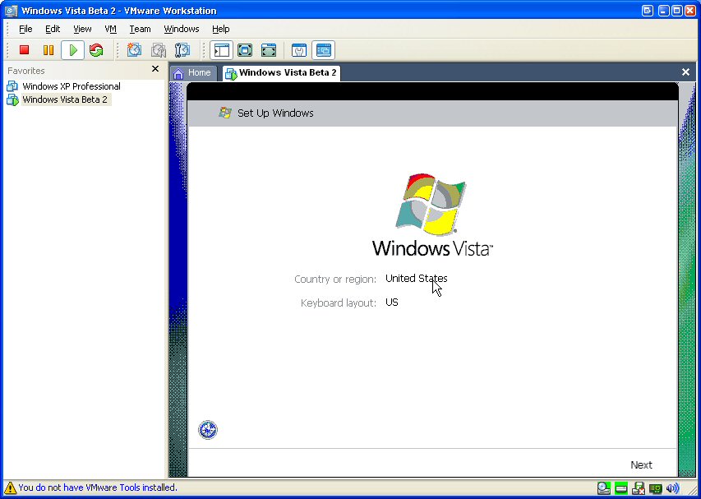Take a snapshot using the snapshot icon
Screen dimensions: 701x499
coord(134,50)
